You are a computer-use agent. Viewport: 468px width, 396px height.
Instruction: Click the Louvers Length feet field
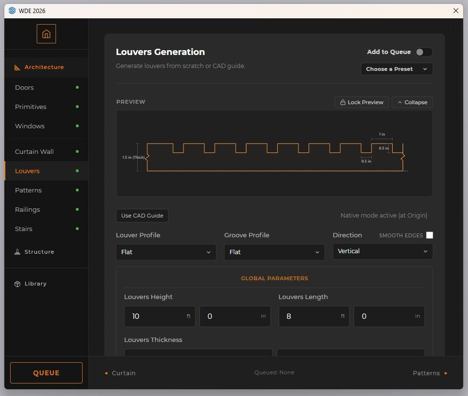pyautogui.click(x=314, y=316)
